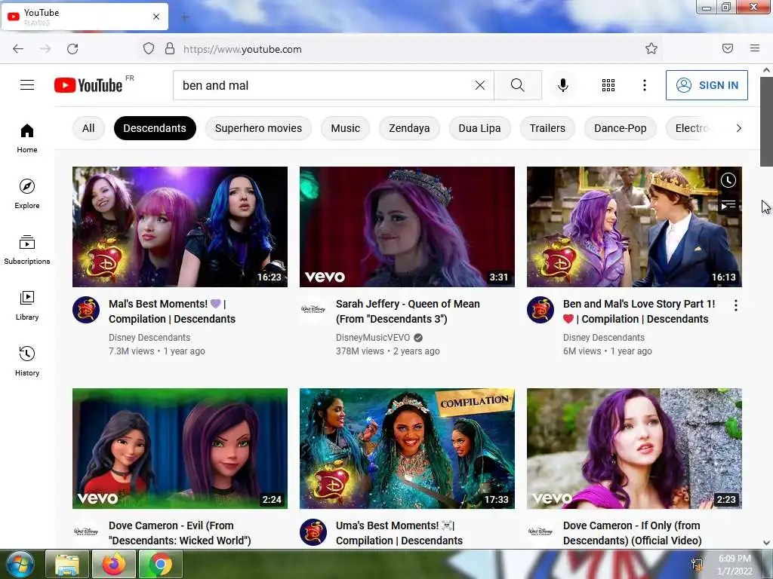The height and width of the screenshot is (579, 773).
Task: Click the YouTube logo
Action: [88, 85]
